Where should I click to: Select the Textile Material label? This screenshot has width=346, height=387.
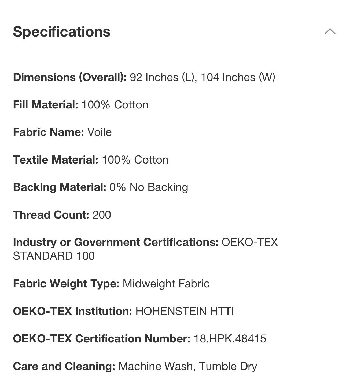pyautogui.click(x=56, y=160)
